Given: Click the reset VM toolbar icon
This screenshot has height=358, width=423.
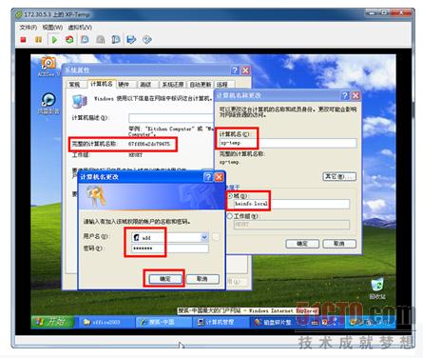Looking at the screenshot, I should point(69,40).
